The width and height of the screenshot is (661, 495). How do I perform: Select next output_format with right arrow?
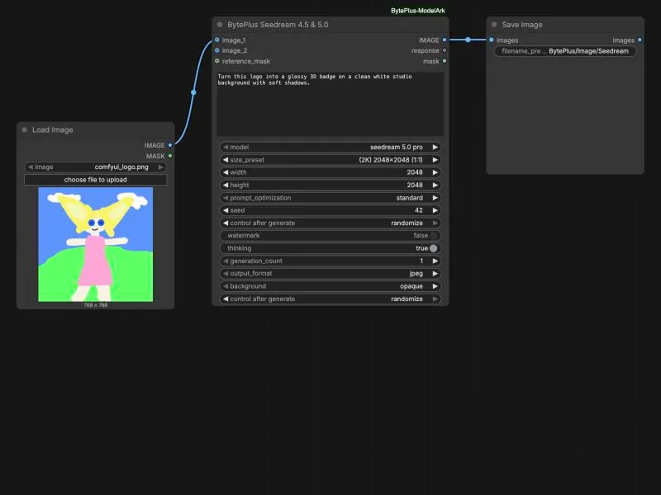pos(435,274)
